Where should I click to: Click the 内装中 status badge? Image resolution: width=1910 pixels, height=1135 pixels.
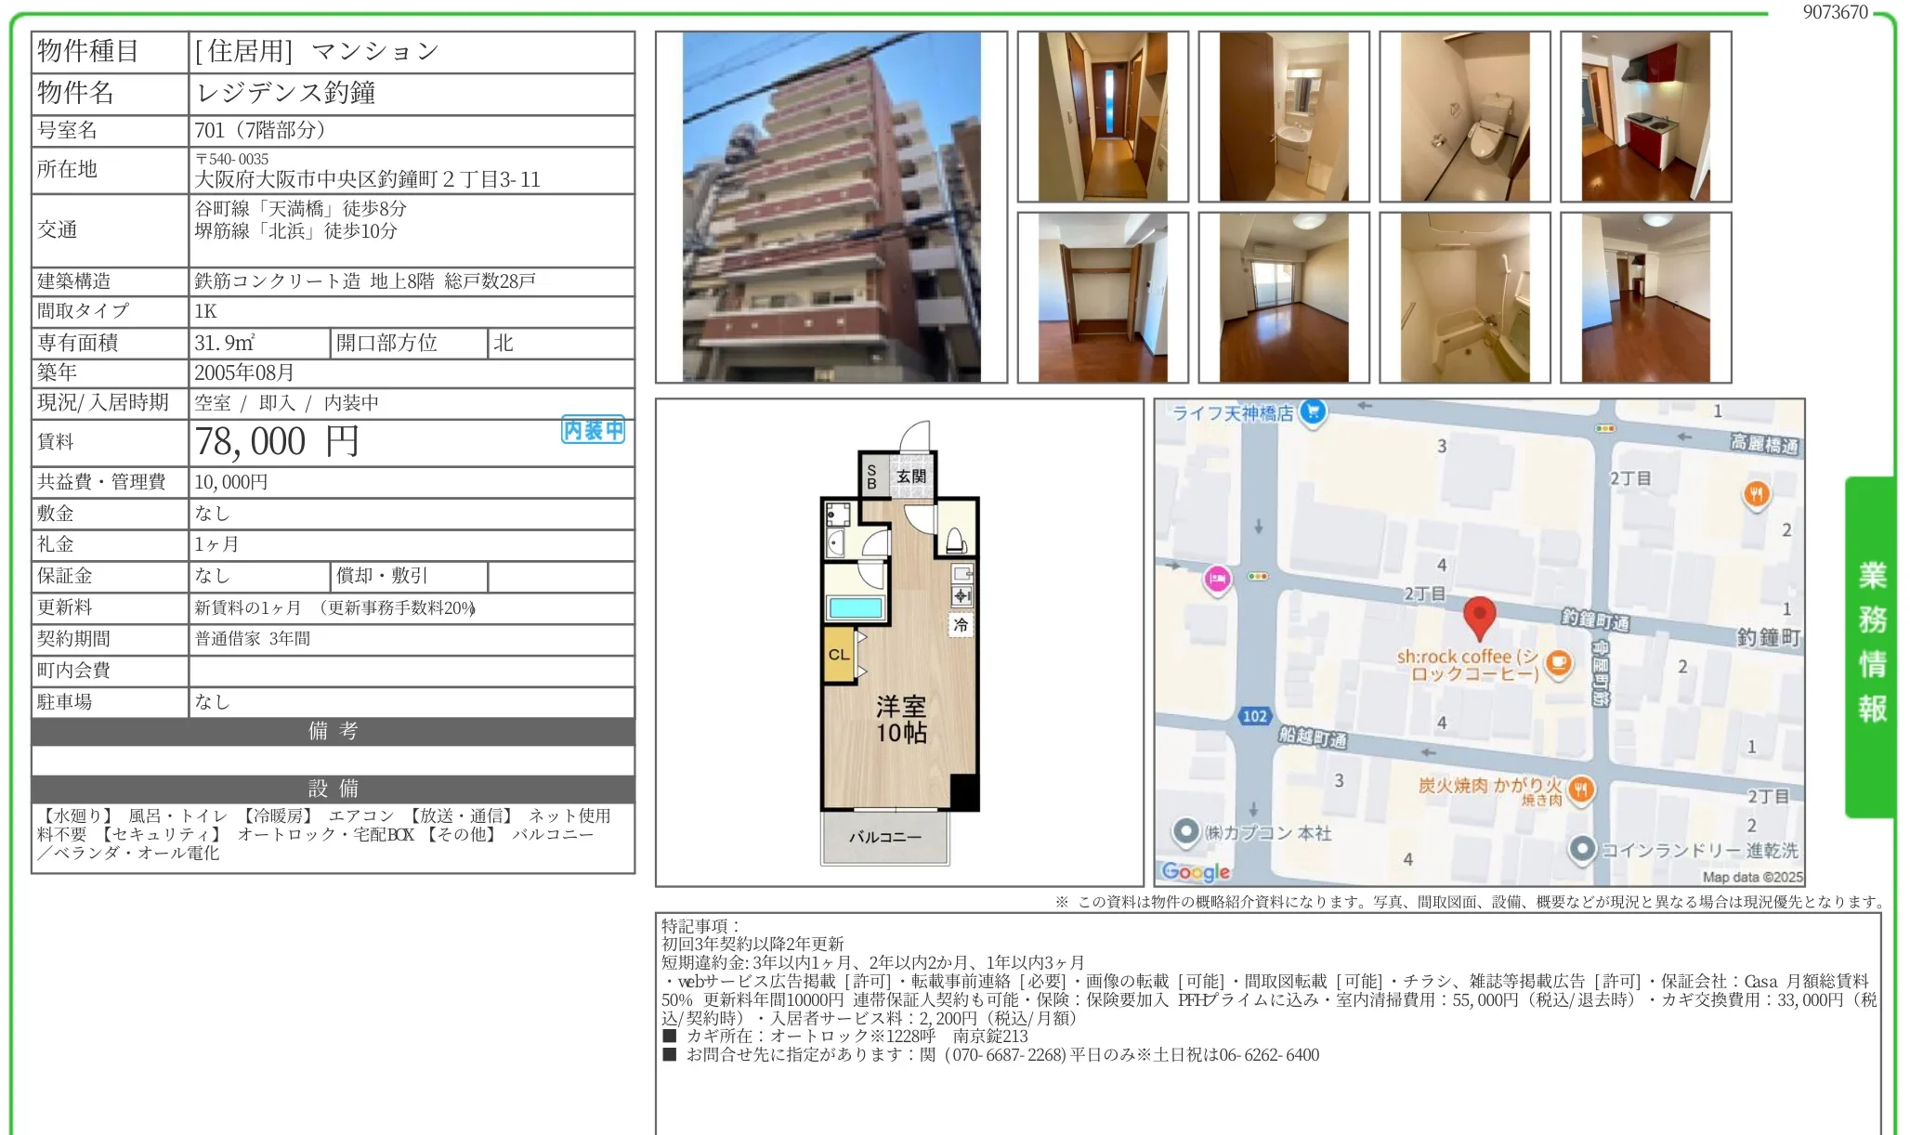point(593,430)
